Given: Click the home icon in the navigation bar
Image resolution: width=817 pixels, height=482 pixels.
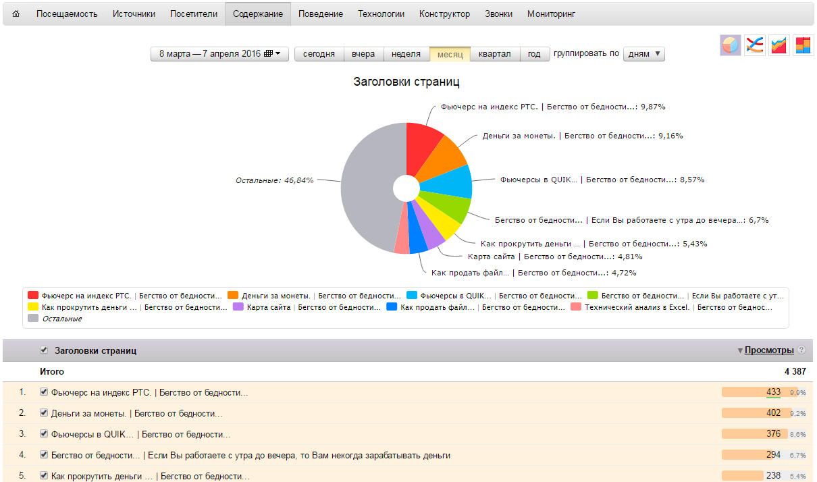Looking at the screenshot, I should [16, 14].
